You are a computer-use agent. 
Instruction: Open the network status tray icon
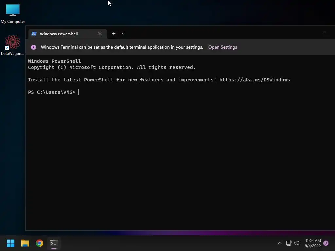click(289, 243)
